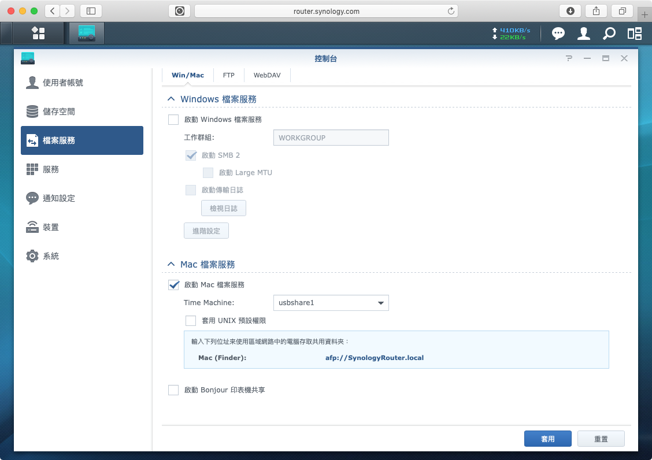Viewport: 652px width, 460px height.
Task: Click the 進階設定 advanced settings button
Action: [x=206, y=231]
